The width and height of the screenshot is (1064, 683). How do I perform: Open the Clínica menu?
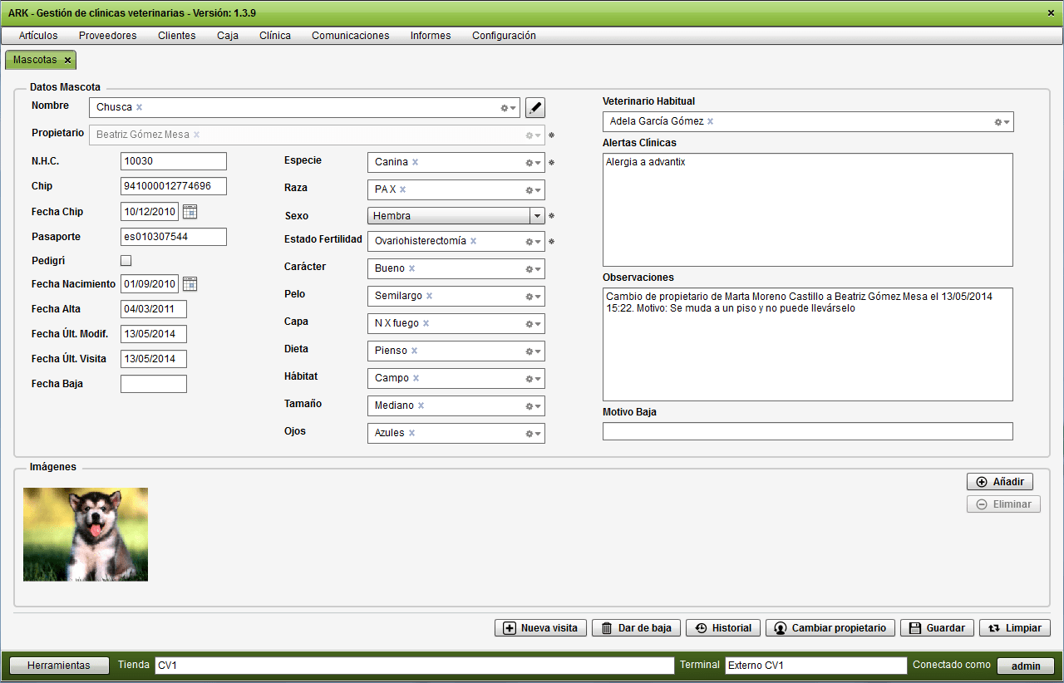click(275, 36)
